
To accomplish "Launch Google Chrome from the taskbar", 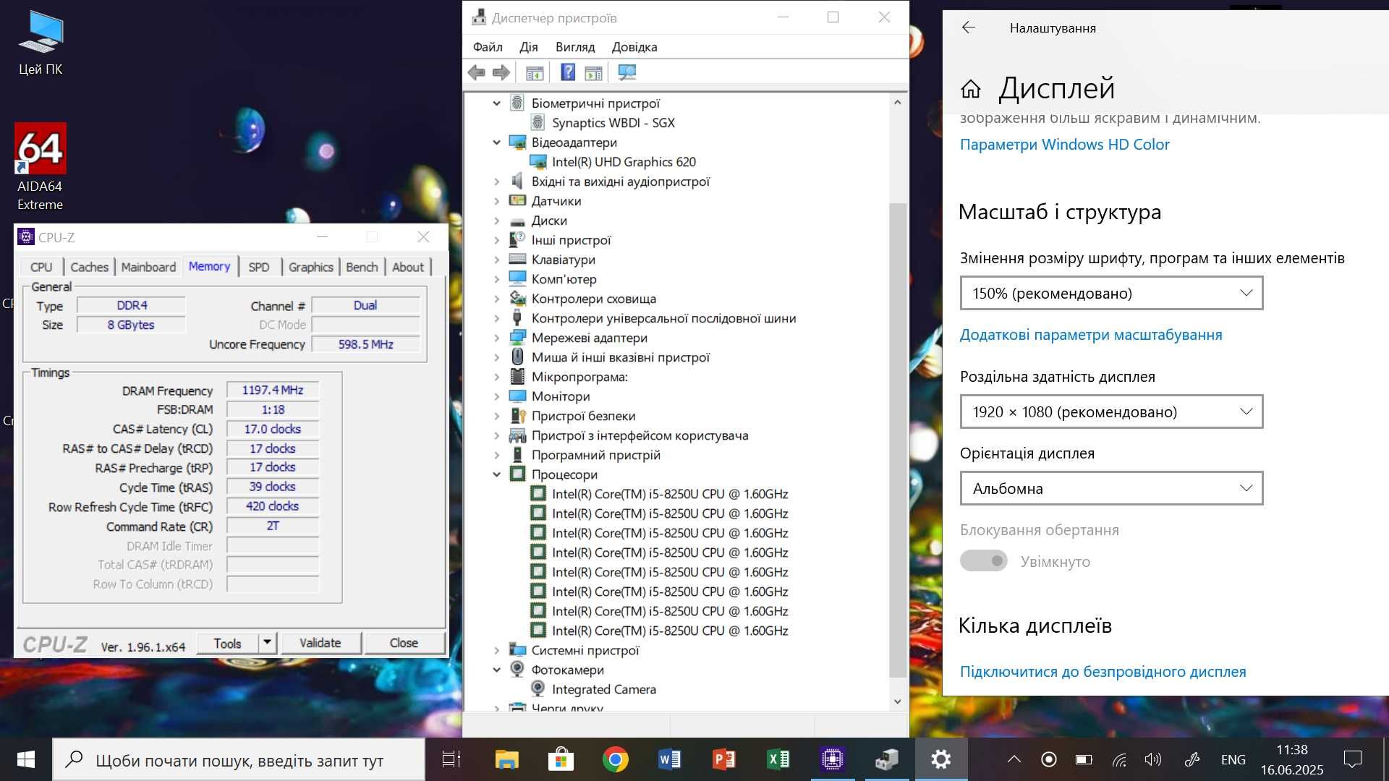I will coord(615,759).
